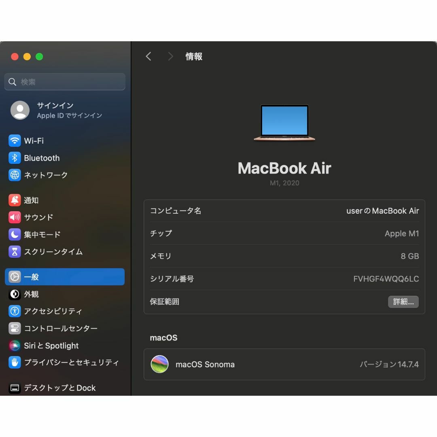Select the 一般 sidebar row

(x=65, y=277)
